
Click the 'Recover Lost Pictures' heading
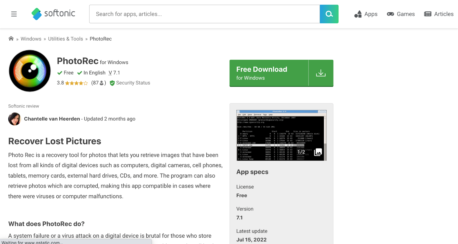55,141
